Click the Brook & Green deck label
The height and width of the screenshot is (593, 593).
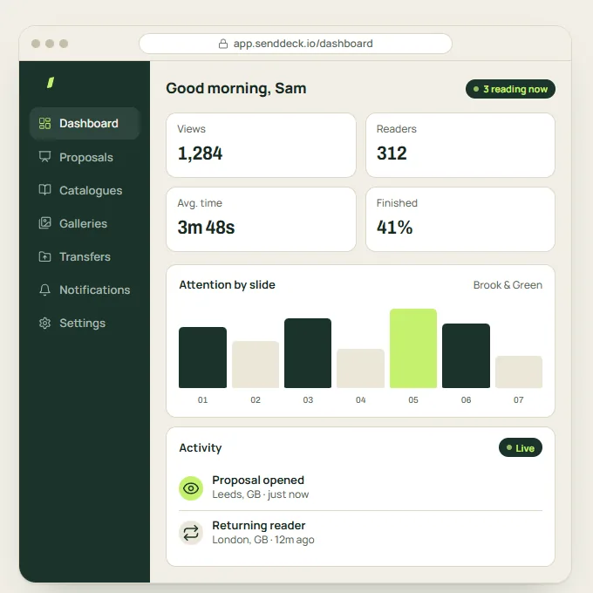pos(508,285)
